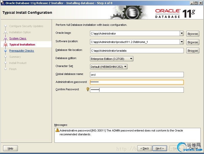This screenshot has height=154, width=204.
Task: Click the Finish step label
Action: tap(13, 69)
